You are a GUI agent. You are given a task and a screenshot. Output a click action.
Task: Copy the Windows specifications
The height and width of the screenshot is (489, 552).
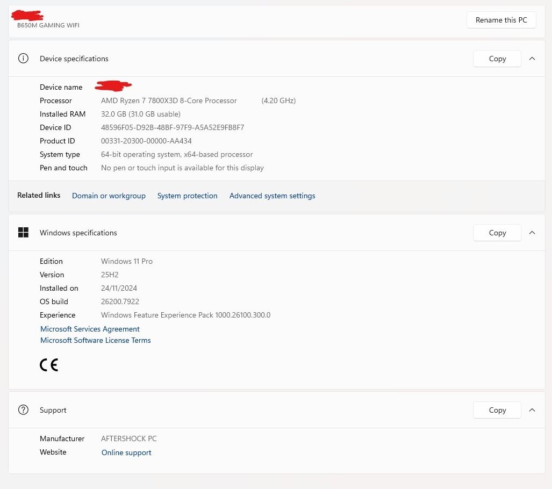(x=497, y=233)
